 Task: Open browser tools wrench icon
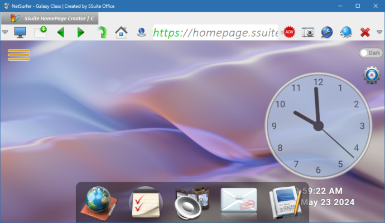327,32
